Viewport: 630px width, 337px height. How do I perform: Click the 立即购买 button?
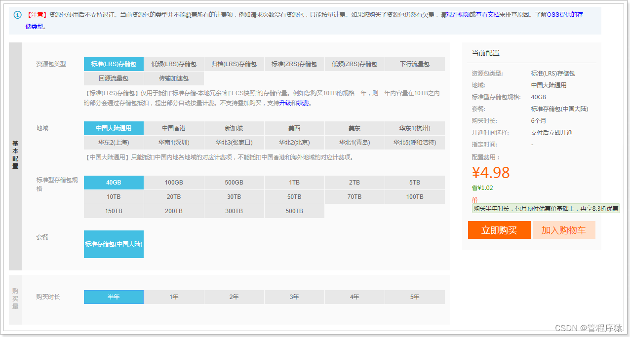pyautogui.click(x=499, y=230)
